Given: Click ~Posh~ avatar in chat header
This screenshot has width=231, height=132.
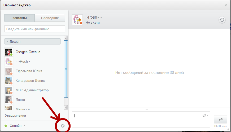Looking at the screenshot, I should [77, 20].
